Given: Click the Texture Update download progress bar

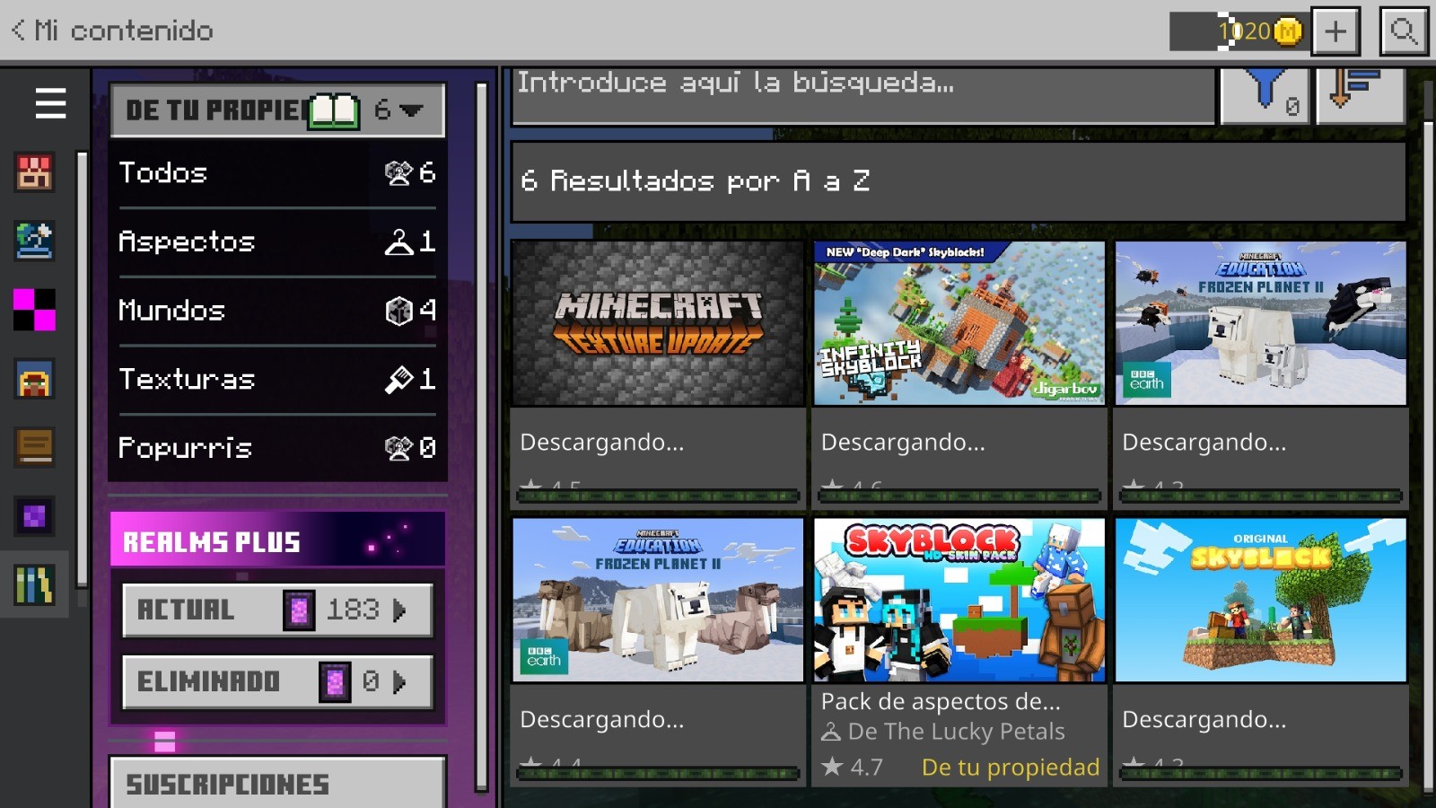Looking at the screenshot, I should pos(658,496).
